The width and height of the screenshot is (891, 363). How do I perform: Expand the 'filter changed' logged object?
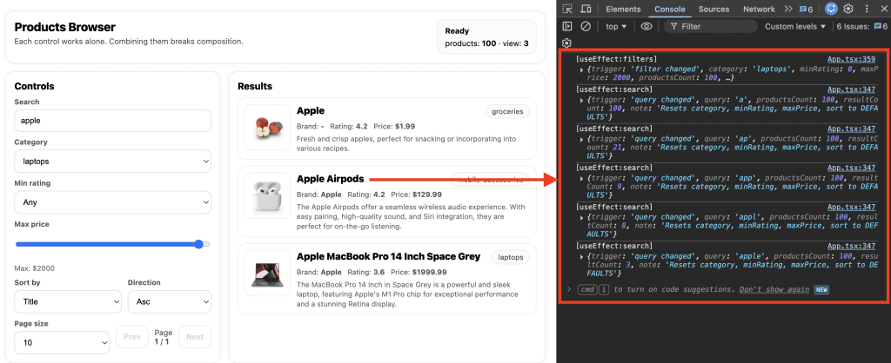pos(581,69)
